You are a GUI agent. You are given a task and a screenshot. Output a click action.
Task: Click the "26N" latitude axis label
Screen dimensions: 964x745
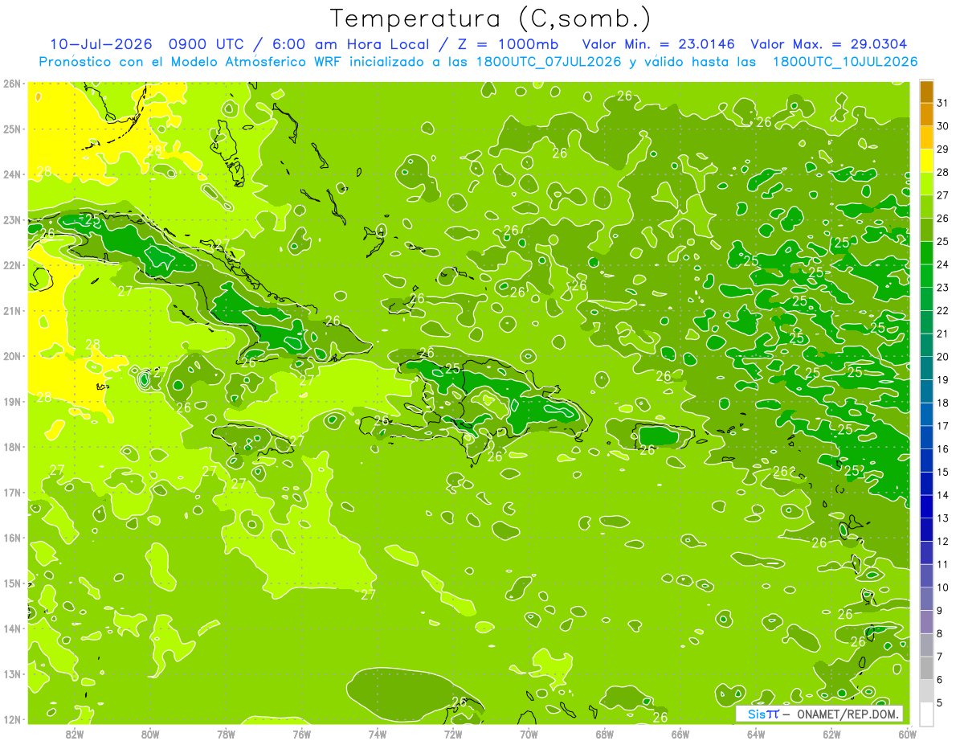pyautogui.click(x=13, y=84)
